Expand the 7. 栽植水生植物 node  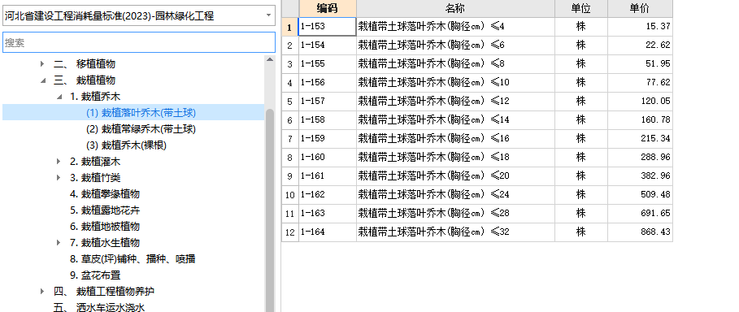[x=59, y=243]
